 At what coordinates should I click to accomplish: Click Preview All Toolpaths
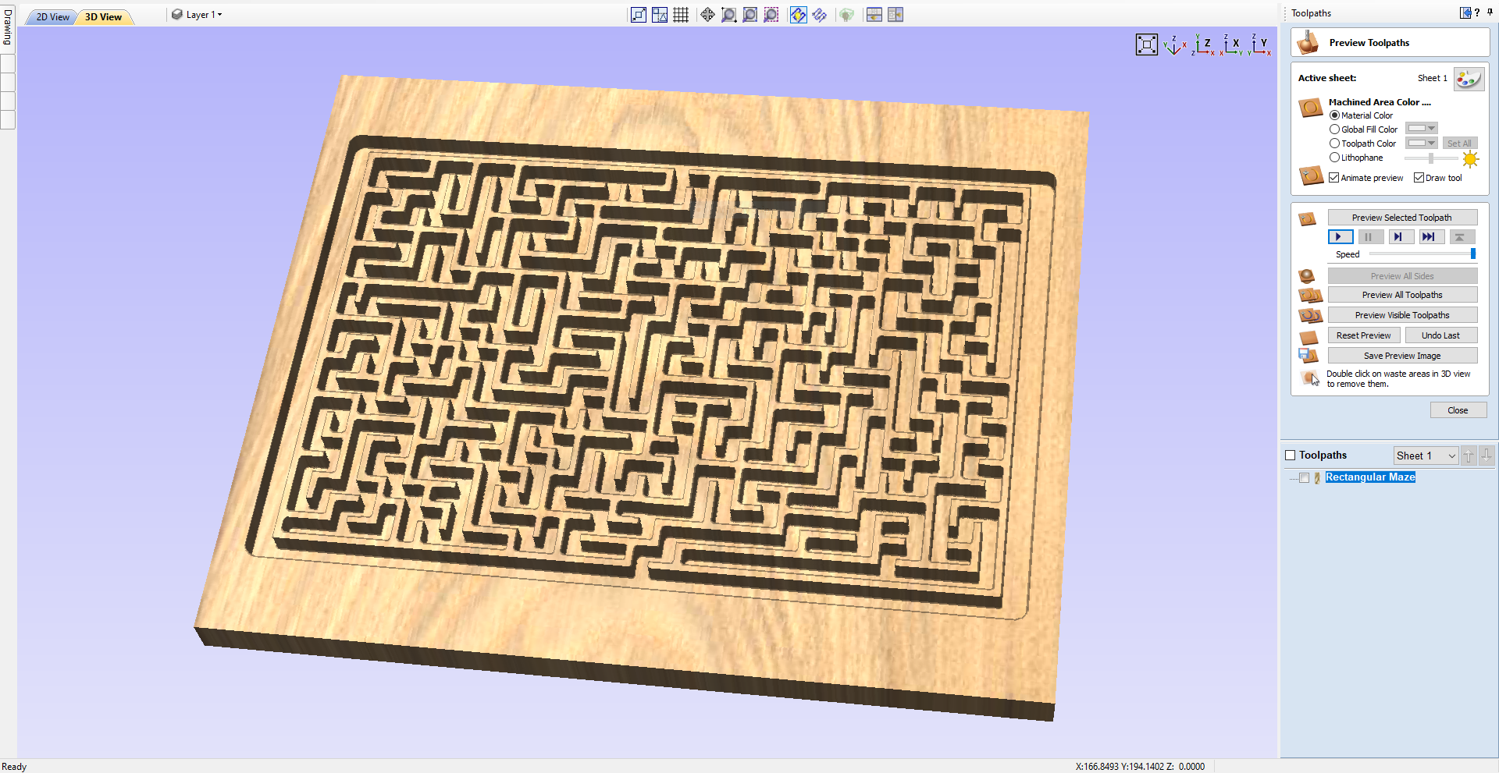tap(1402, 294)
